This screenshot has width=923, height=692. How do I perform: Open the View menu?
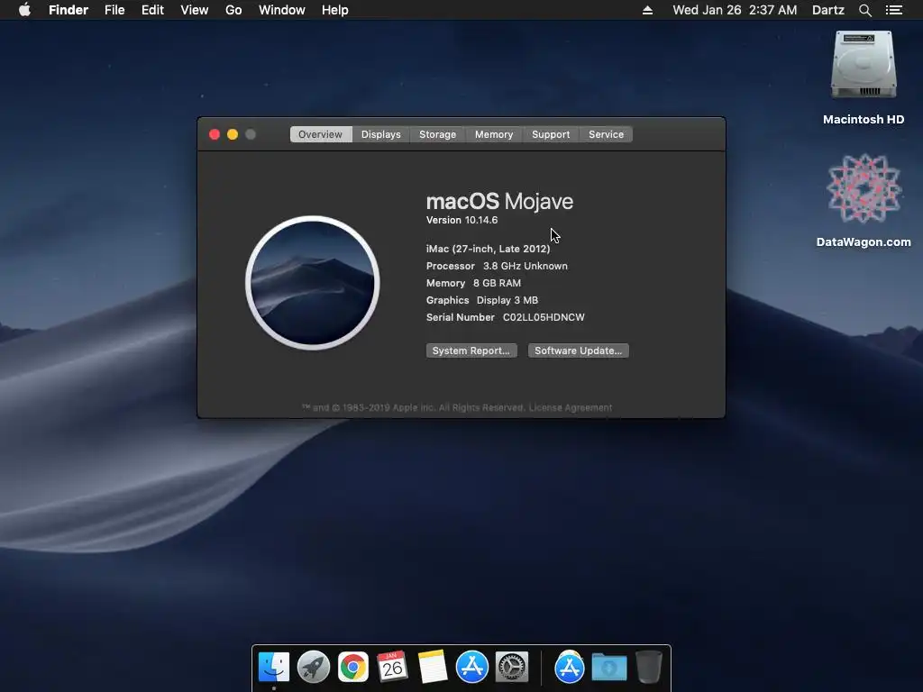195,10
